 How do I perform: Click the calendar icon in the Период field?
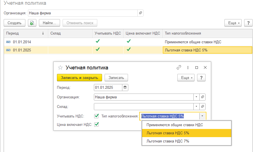[x=125, y=87]
